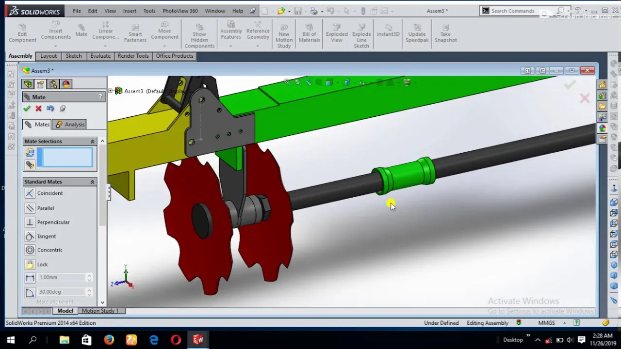Open the DisplayManager appearance tab
The image size is (621, 349).
(x=66, y=84)
